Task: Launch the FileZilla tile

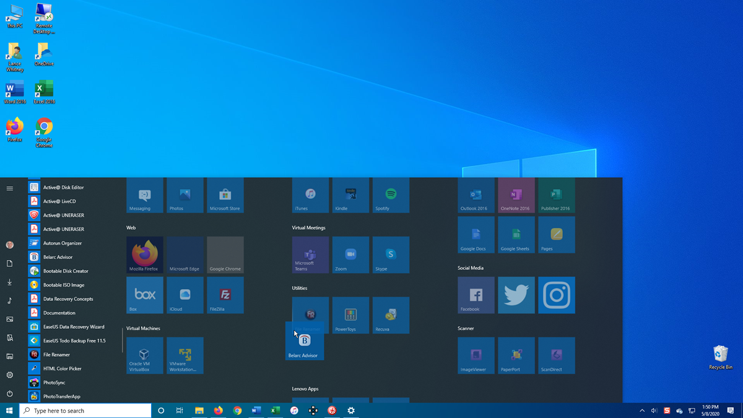Action: 225,295
